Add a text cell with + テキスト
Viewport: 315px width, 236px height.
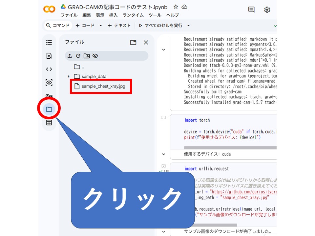[119, 26]
